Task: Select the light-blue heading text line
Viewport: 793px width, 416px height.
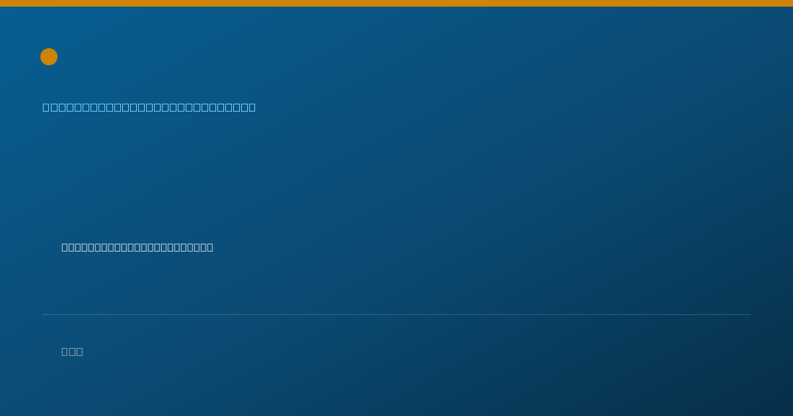Action: (149, 107)
